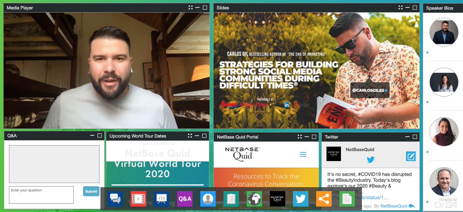Select the fourth speaker's photo, man in suit
463x212 pixels.
click(443, 181)
